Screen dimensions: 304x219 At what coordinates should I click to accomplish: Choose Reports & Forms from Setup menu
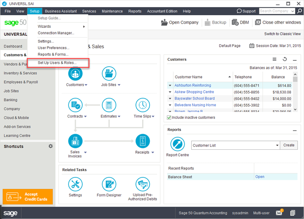(58, 55)
